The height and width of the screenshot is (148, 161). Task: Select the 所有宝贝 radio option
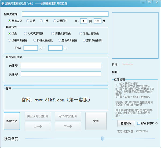(10, 21)
